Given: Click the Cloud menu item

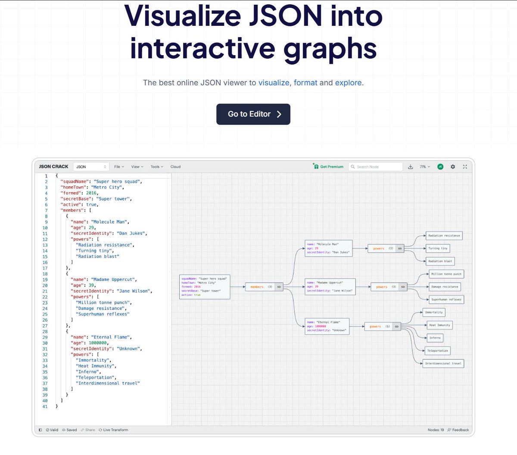Looking at the screenshot, I should (175, 167).
